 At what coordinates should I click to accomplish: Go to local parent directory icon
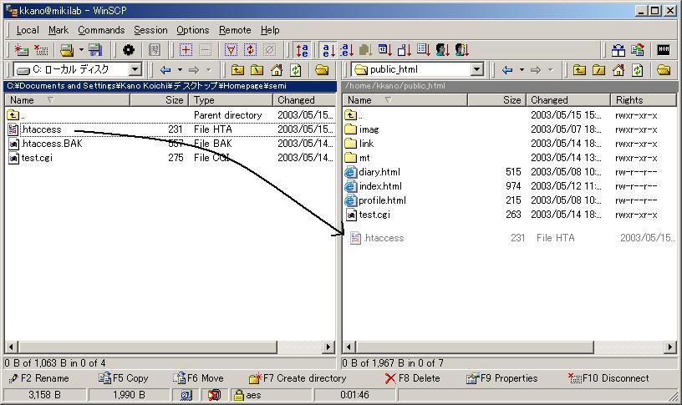point(237,70)
